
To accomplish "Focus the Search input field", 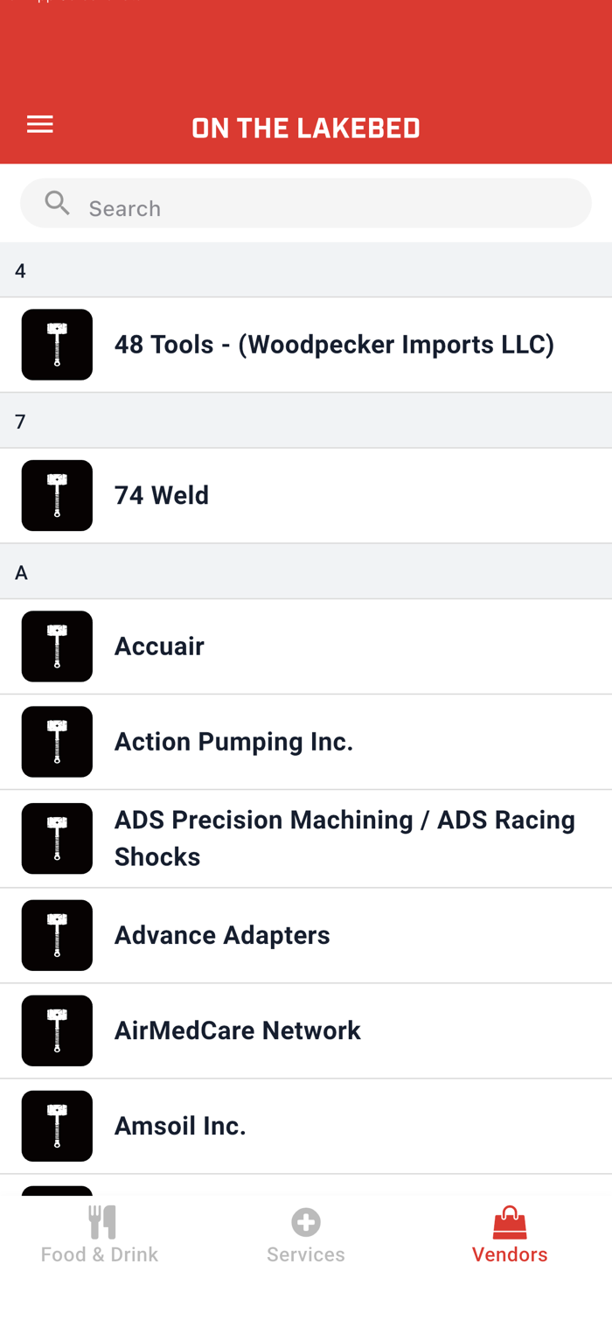I will click(x=332, y=208).
